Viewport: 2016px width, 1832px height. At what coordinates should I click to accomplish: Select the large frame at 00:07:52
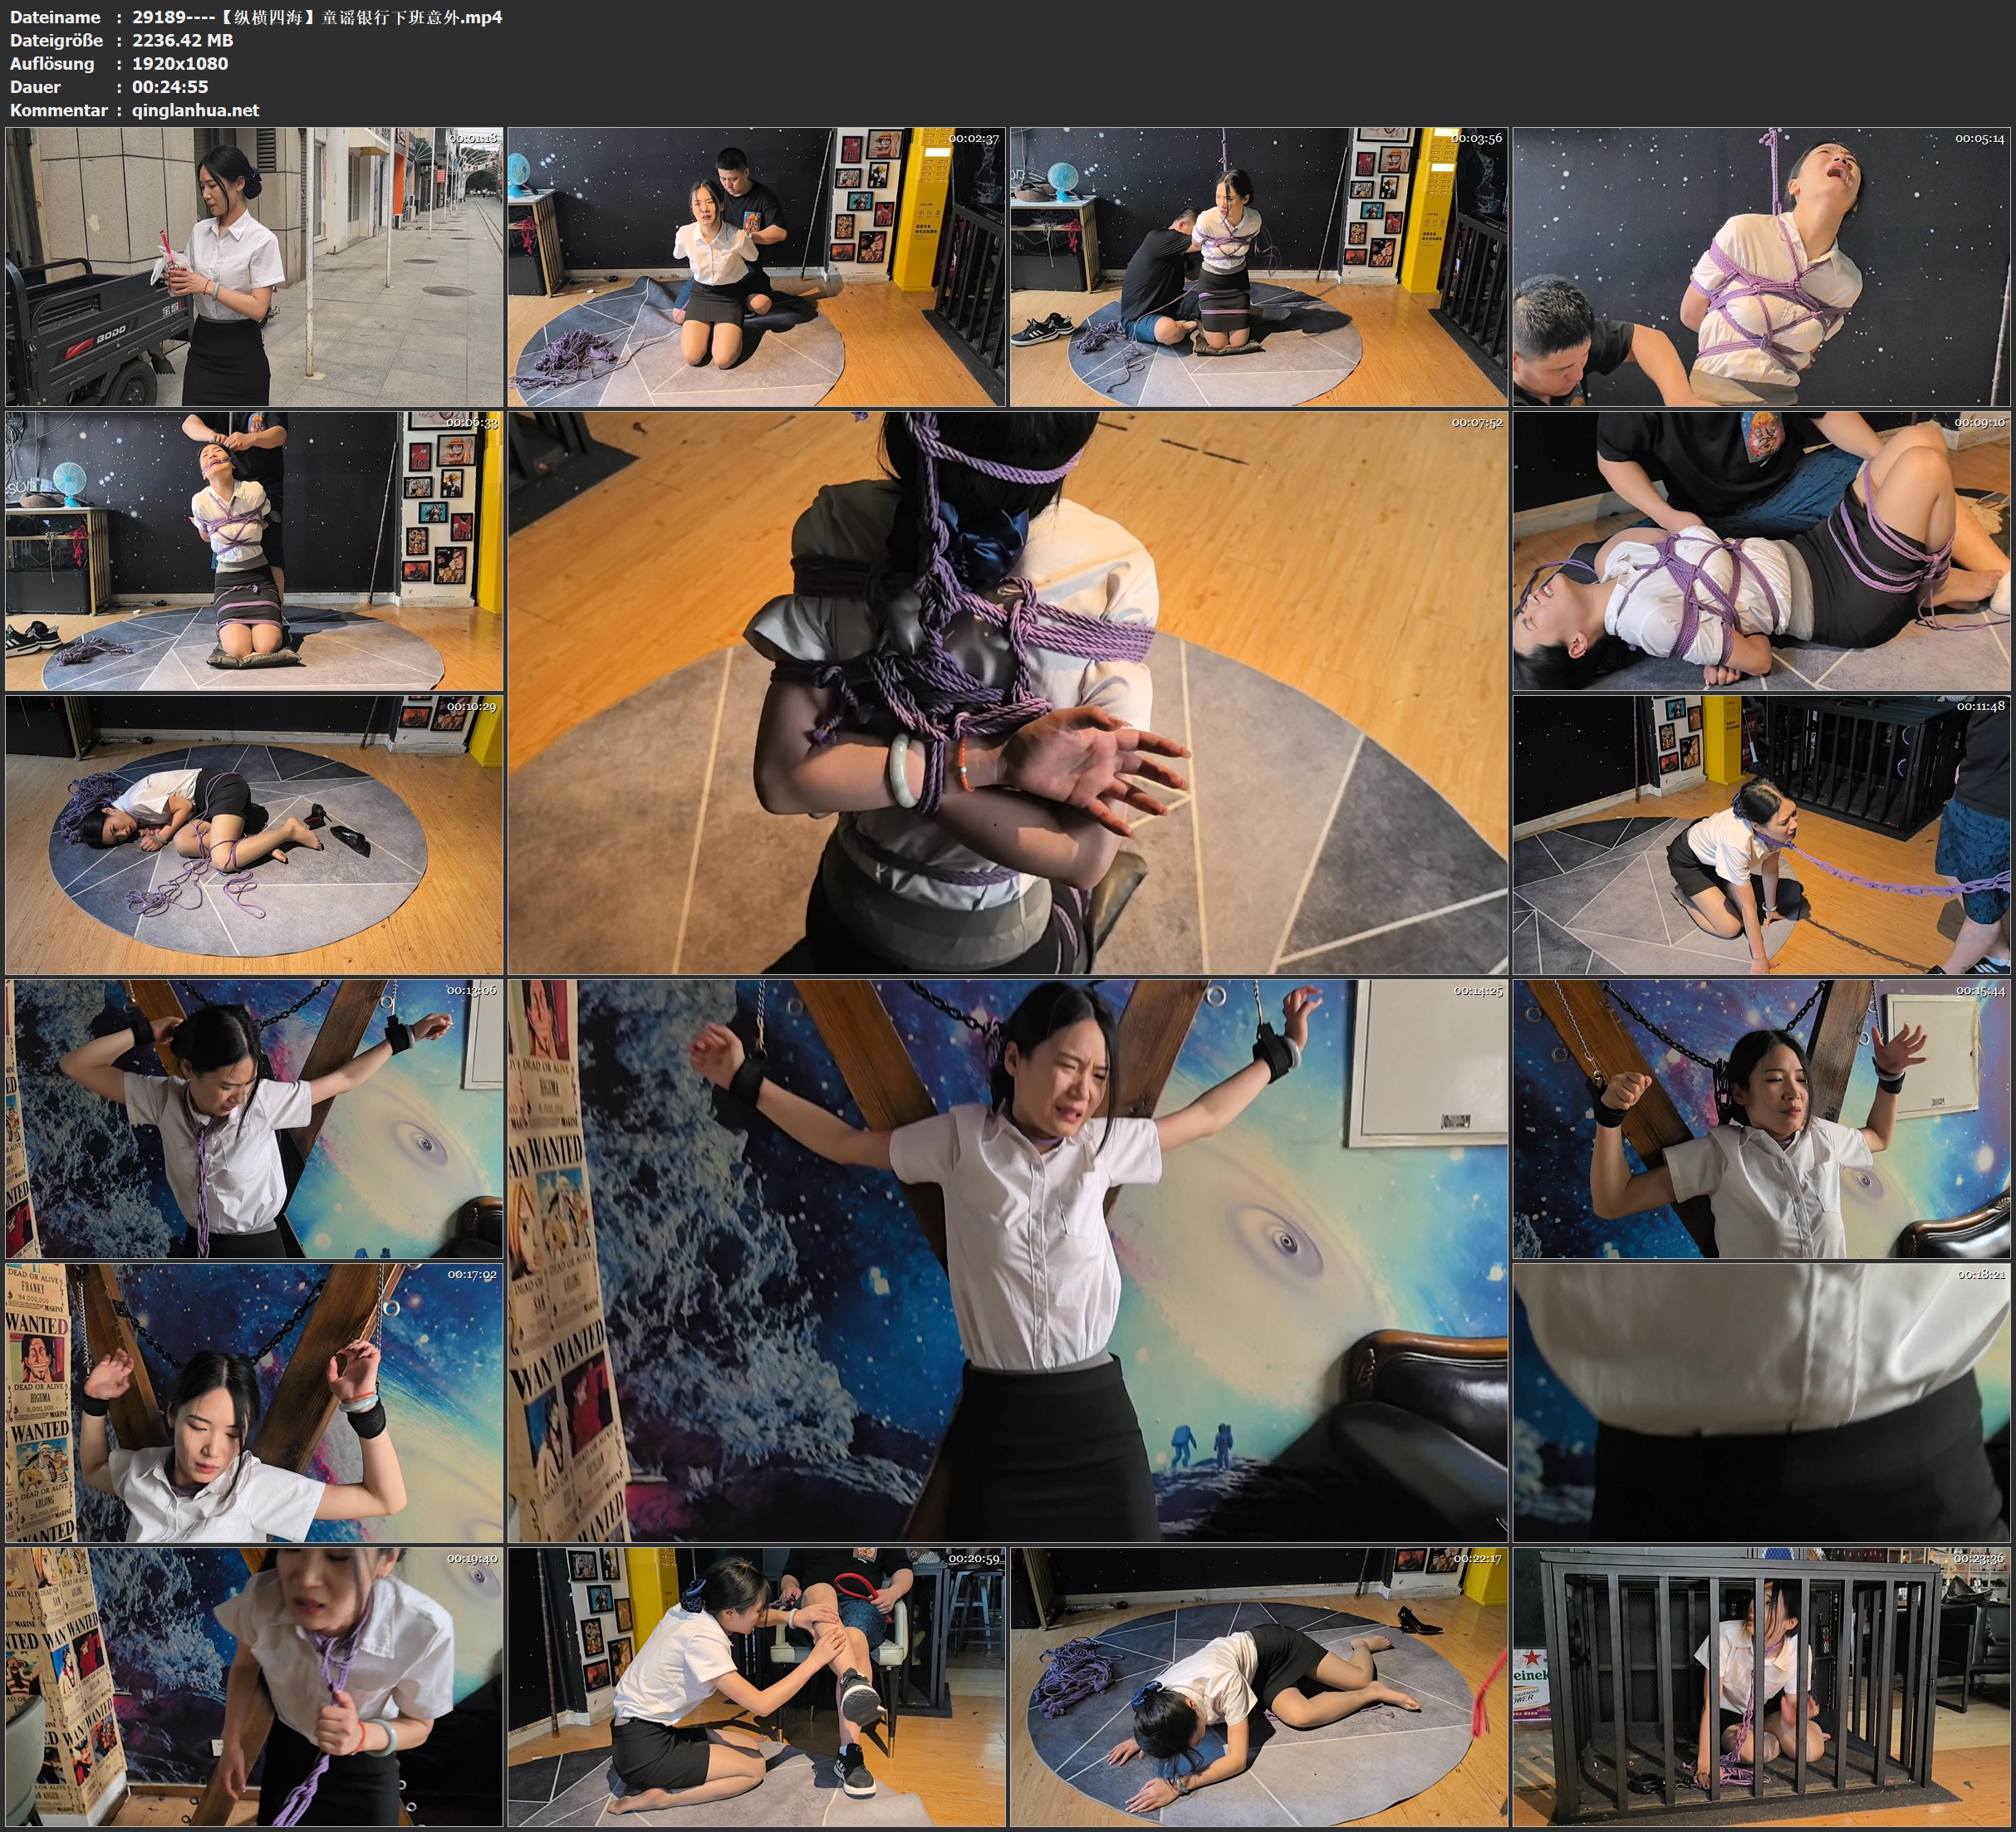tap(1007, 693)
